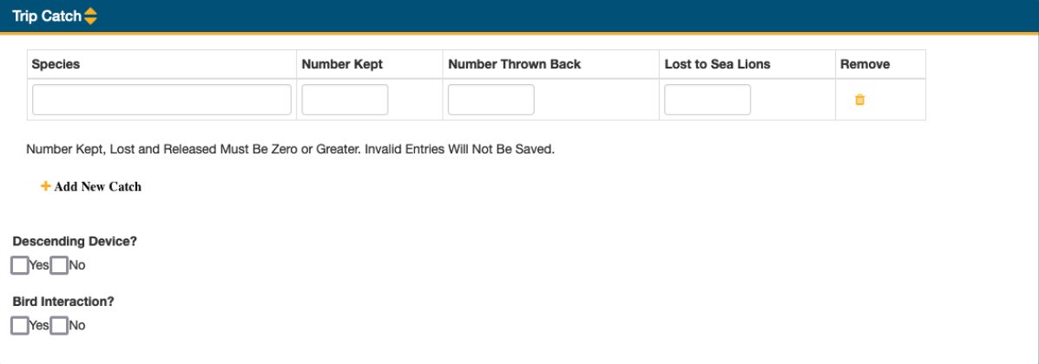This screenshot has width=1039, height=364.
Task: Click into the Number Thrown Back field
Action: pos(491,100)
